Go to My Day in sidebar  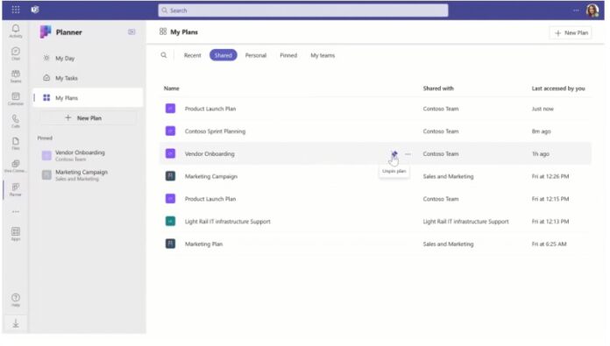click(88, 58)
